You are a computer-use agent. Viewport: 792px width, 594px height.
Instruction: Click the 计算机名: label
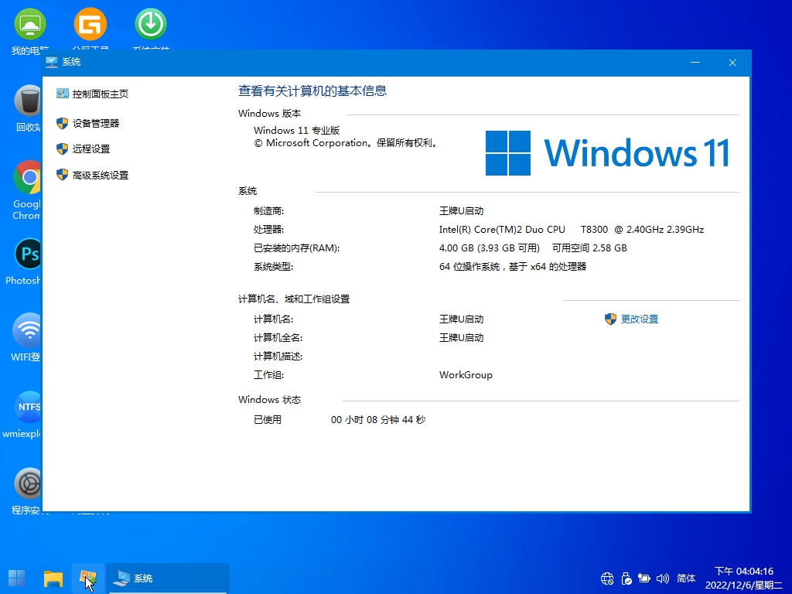(273, 319)
